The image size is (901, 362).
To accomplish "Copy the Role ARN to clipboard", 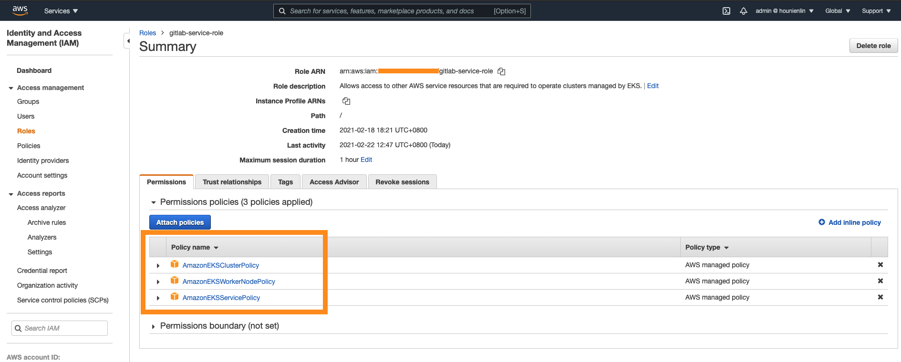I will pyautogui.click(x=501, y=71).
